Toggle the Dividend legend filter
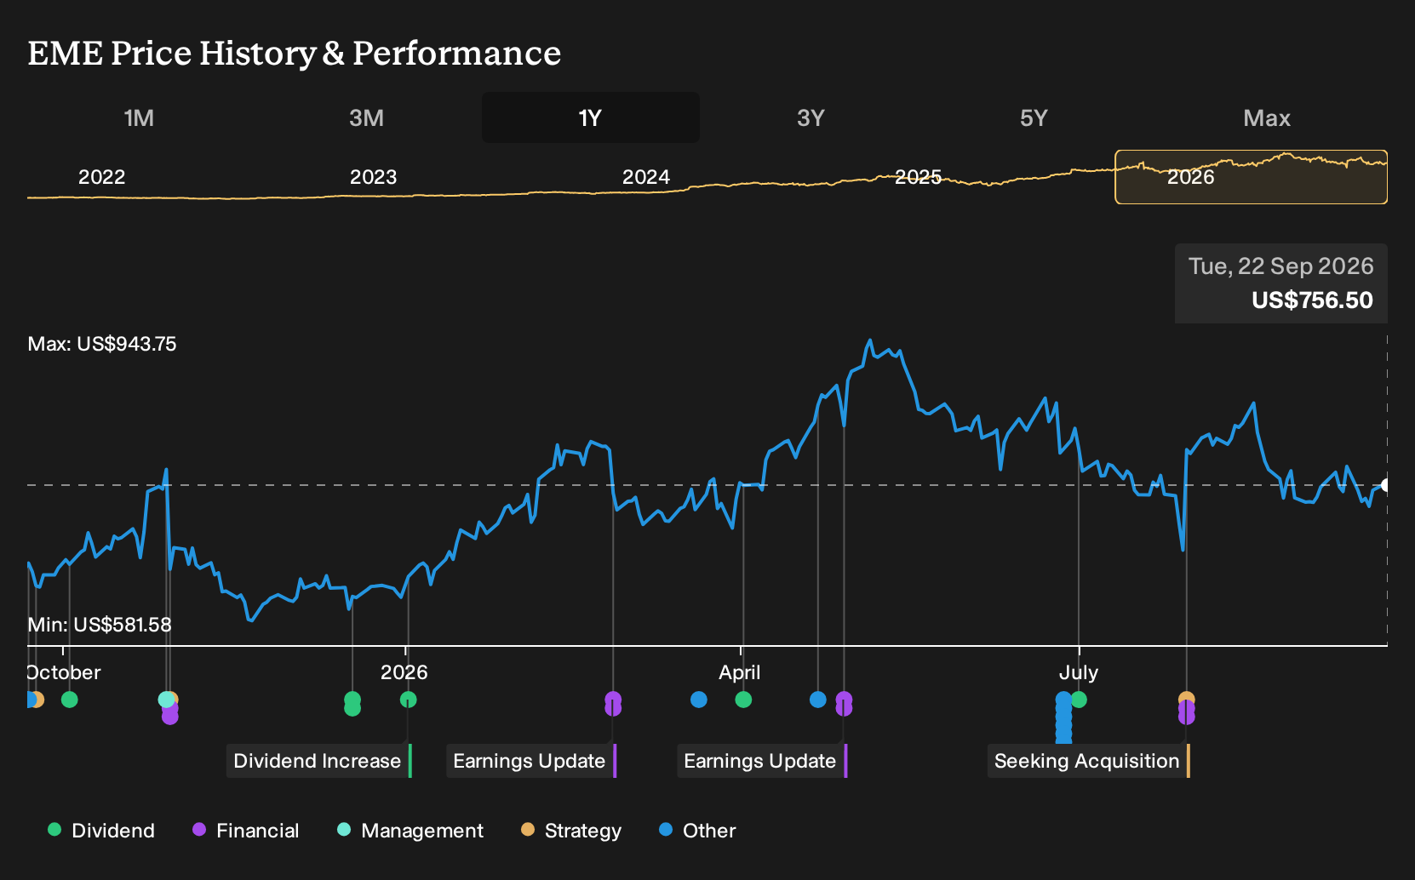Viewport: 1415px width, 880px height. (x=101, y=831)
